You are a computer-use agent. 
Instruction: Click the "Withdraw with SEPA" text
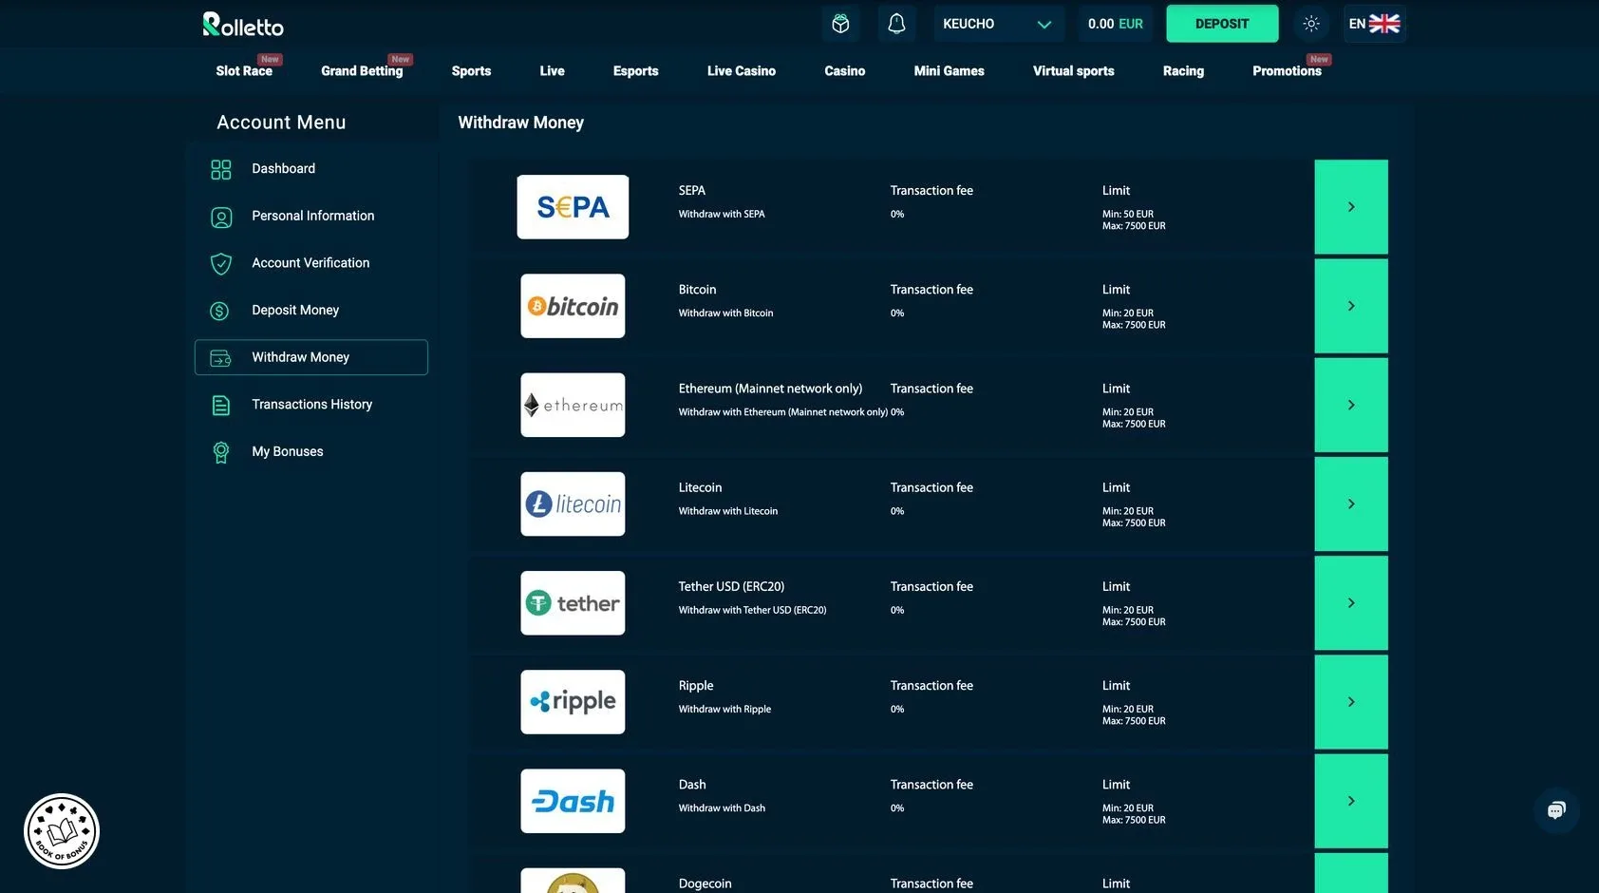pos(722,215)
